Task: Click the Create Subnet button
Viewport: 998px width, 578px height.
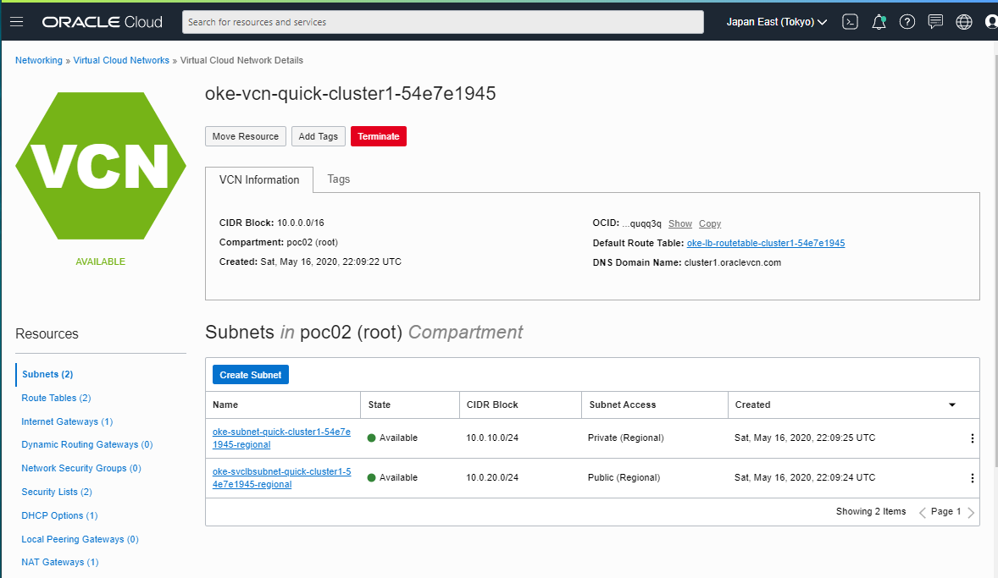Action: click(250, 375)
